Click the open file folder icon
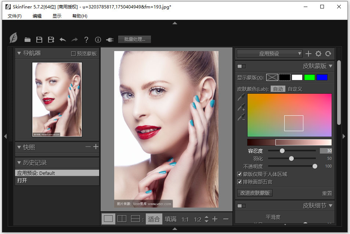Screen dimensions: 350x234 pyautogui.click(x=28, y=40)
